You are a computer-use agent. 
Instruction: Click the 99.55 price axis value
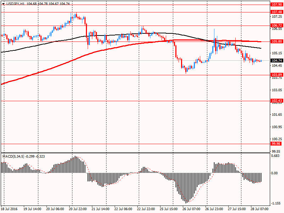276,151
